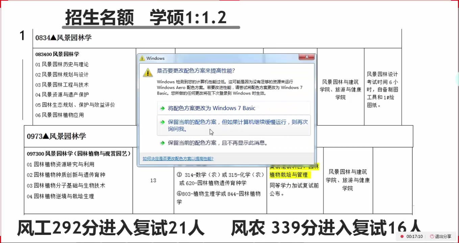Click row 03 园林植物分子基础与生物技术

(66, 185)
